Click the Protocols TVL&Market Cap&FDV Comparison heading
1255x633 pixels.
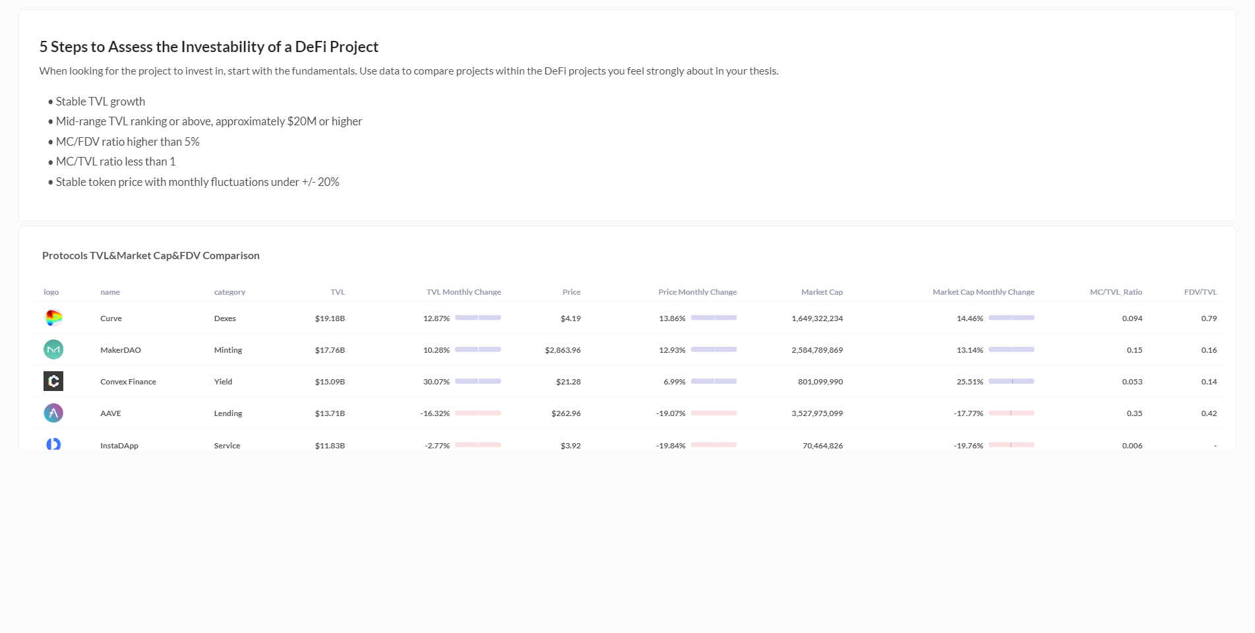(x=150, y=255)
